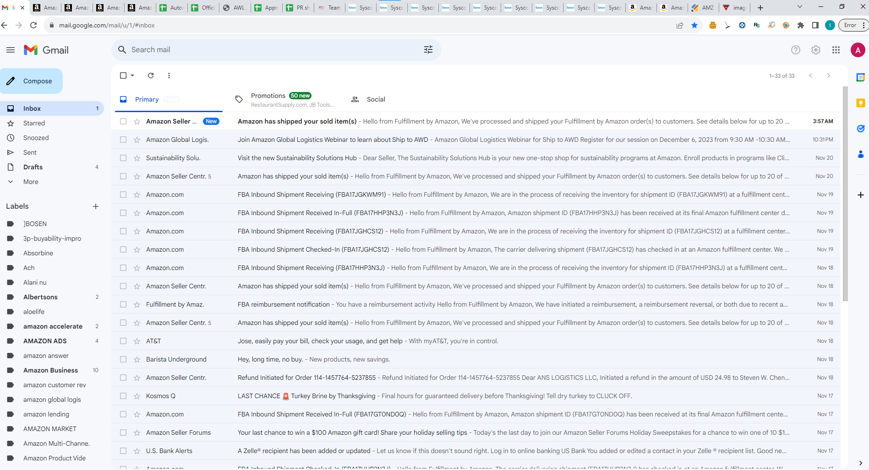The image size is (869, 470).
Task: Star the Amazon Global Logis. email
Action: point(137,140)
